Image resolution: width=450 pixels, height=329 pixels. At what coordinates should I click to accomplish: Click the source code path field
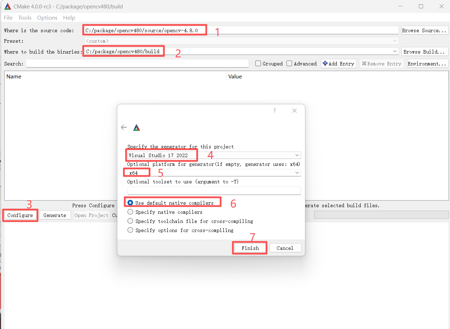coord(241,30)
